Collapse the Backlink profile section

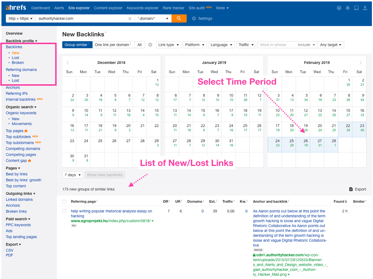pos(22,41)
